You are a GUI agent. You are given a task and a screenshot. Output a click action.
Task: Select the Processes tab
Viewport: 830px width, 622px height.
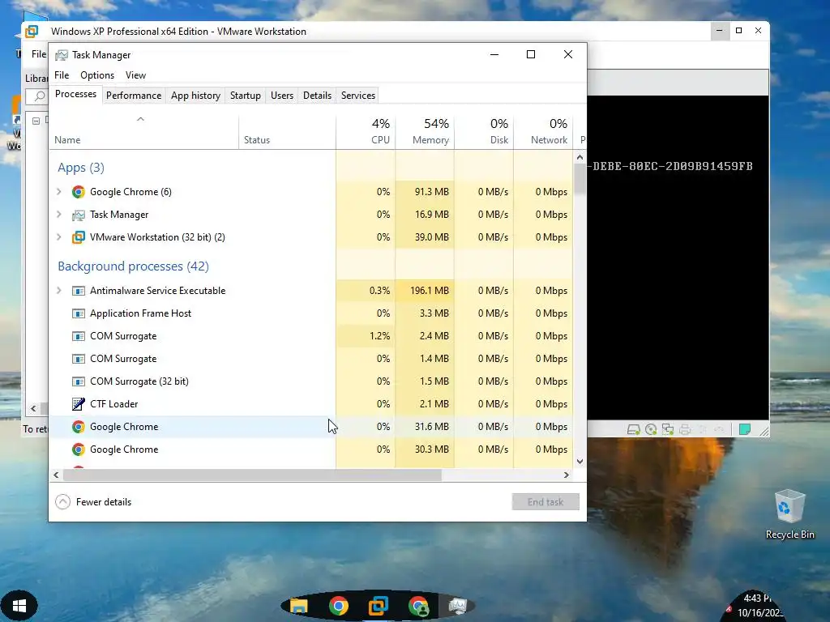pos(75,94)
